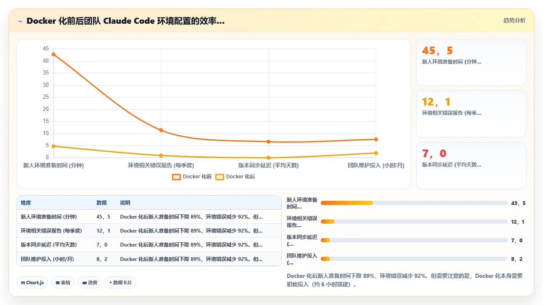543x305 pixels.
Task: Click Docker 化后 data point at 团队维护投入
Action: [376, 153]
